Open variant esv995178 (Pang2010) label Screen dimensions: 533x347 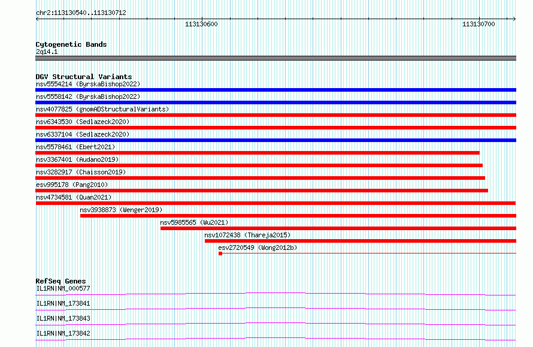(72, 185)
